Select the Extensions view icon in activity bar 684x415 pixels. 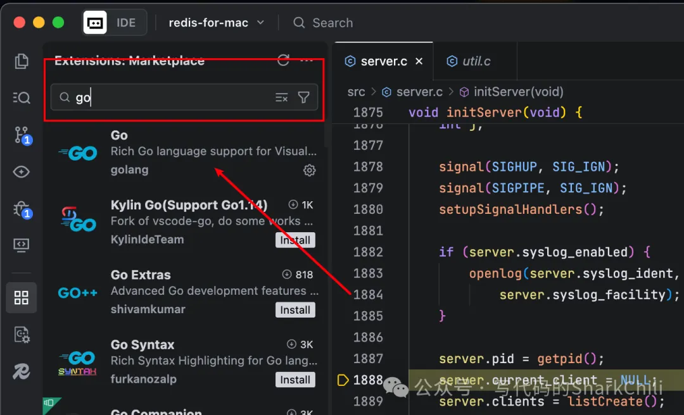tap(22, 298)
